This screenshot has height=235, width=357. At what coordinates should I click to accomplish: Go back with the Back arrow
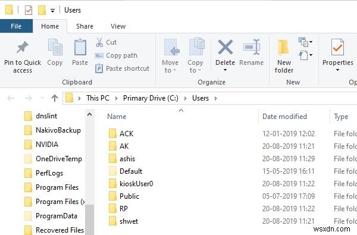pyautogui.click(x=11, y=98)
